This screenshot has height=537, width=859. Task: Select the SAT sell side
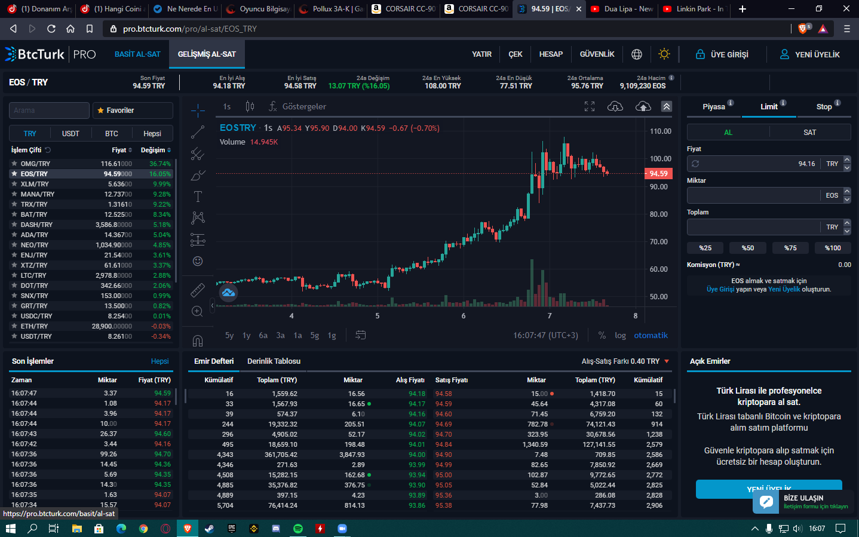pyautogui.click(x=810, y=133)
